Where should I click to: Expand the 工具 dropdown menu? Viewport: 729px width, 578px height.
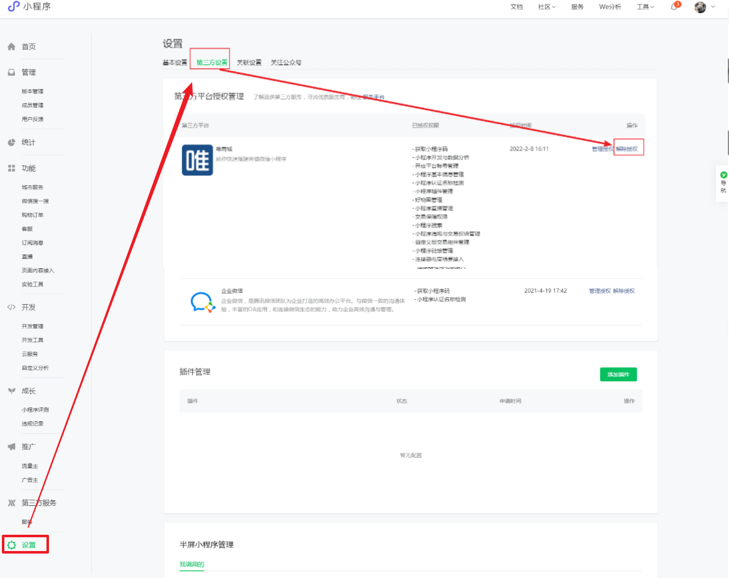[x=645, y=7]
